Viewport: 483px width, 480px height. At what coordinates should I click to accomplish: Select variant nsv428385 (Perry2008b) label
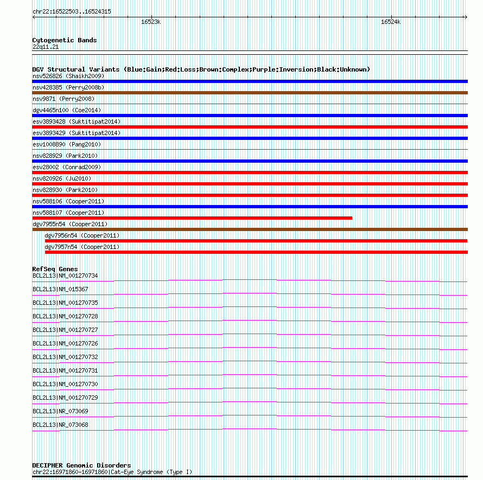pyautogui.click(x=68, y=87)
